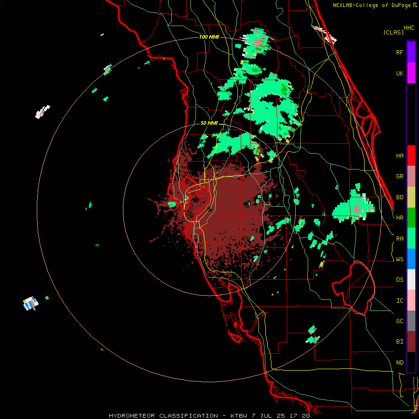Select the yellow BD big drops legend swatch

point(411,197)
